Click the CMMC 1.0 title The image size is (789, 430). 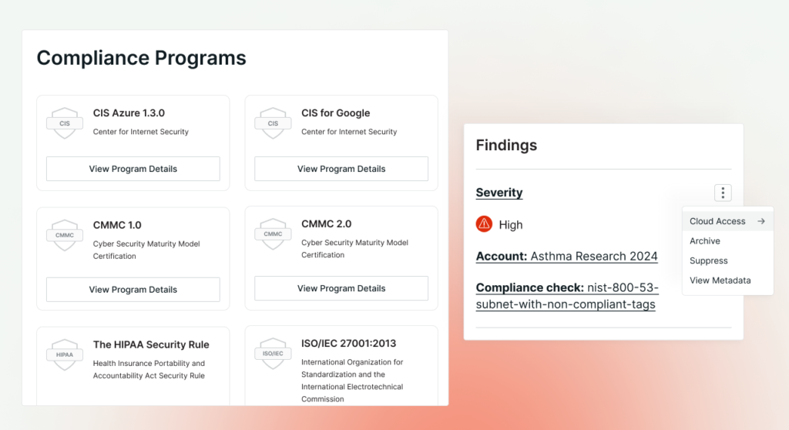click(117, 225)
